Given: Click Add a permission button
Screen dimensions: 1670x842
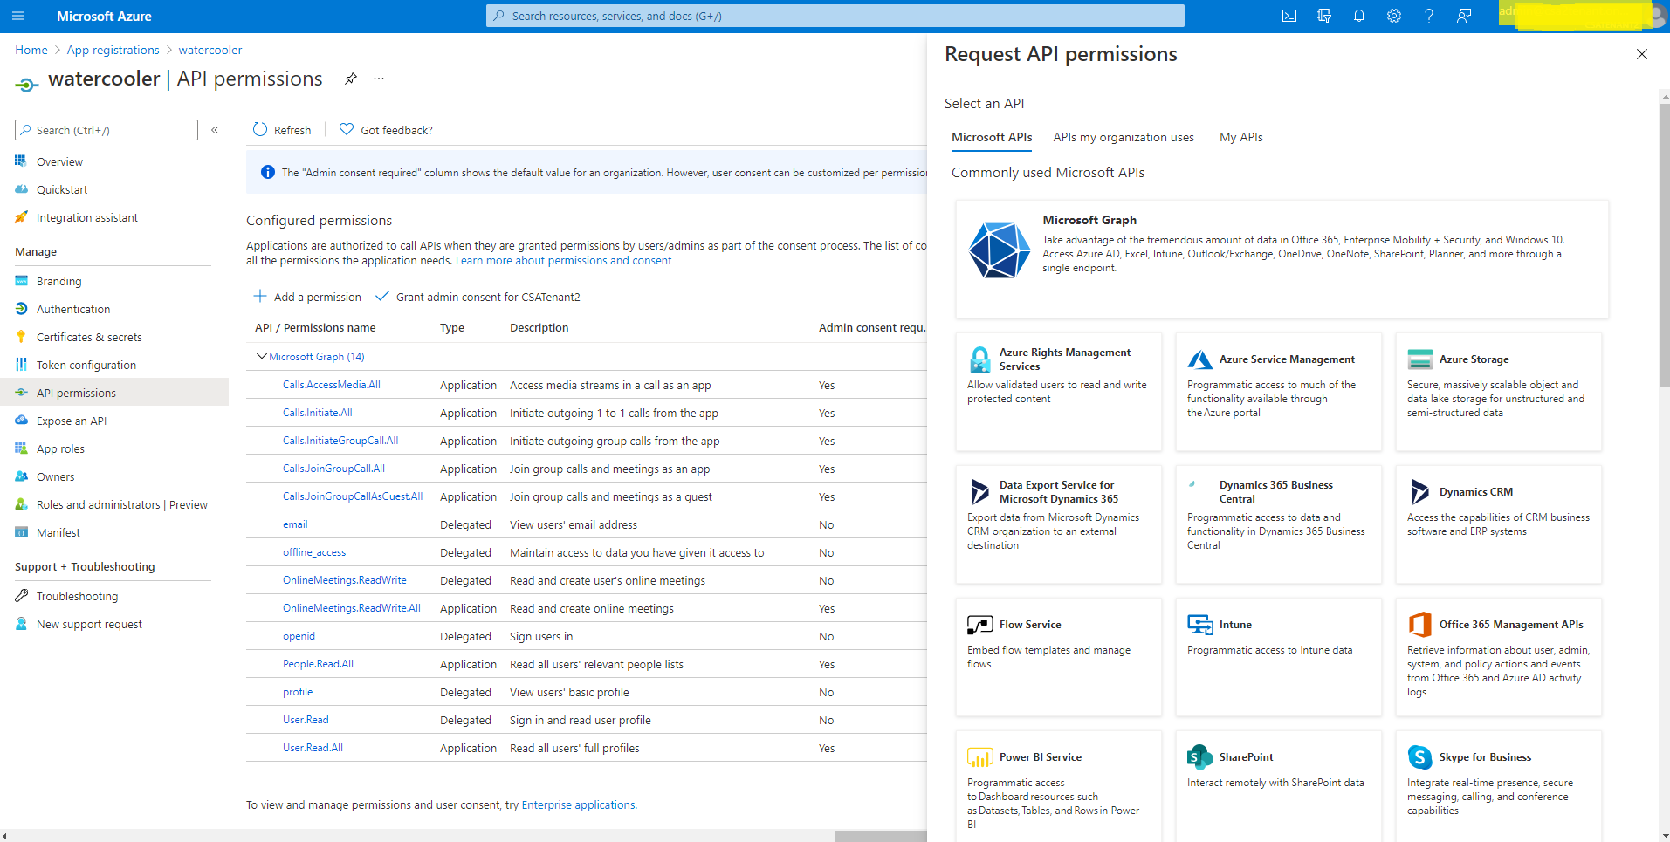Looking at the screenshot, I should click(x=307, y=297).
